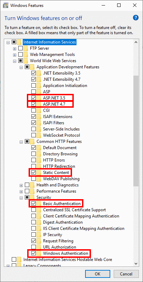Uncheck the Static Content checkbox

33,173
